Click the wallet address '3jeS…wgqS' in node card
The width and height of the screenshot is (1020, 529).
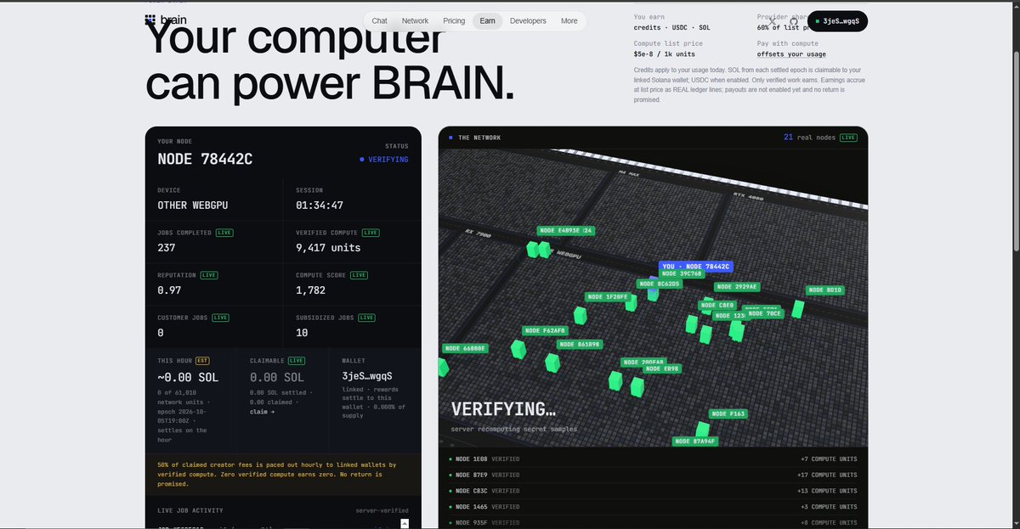[367, 375]
